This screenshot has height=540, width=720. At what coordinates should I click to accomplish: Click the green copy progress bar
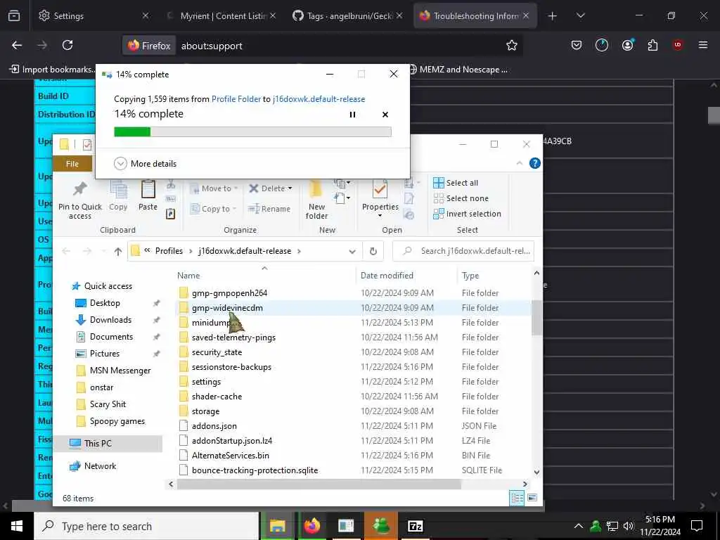[x=252, y=131]
